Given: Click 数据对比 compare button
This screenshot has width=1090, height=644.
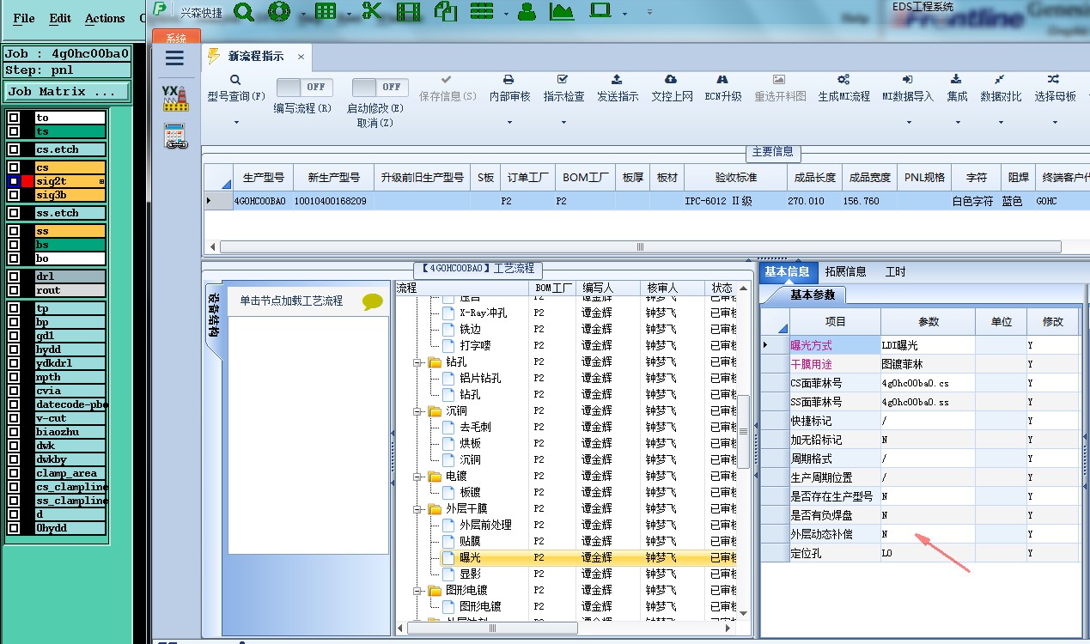Looking at the screenshot, I should [x=1001, y=88].
